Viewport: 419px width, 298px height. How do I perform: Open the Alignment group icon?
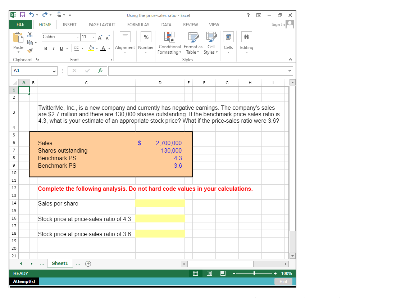coord(125,37)
